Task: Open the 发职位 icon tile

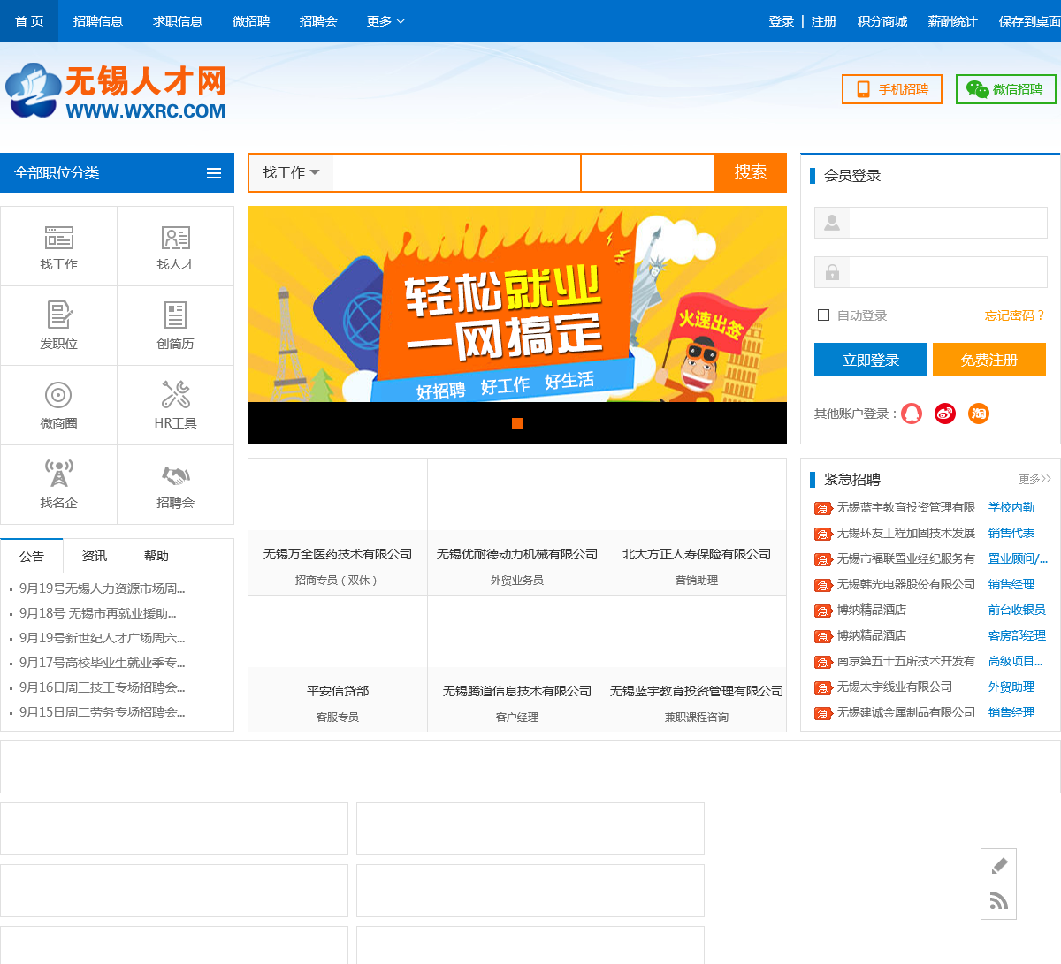Action: [58, 326]
